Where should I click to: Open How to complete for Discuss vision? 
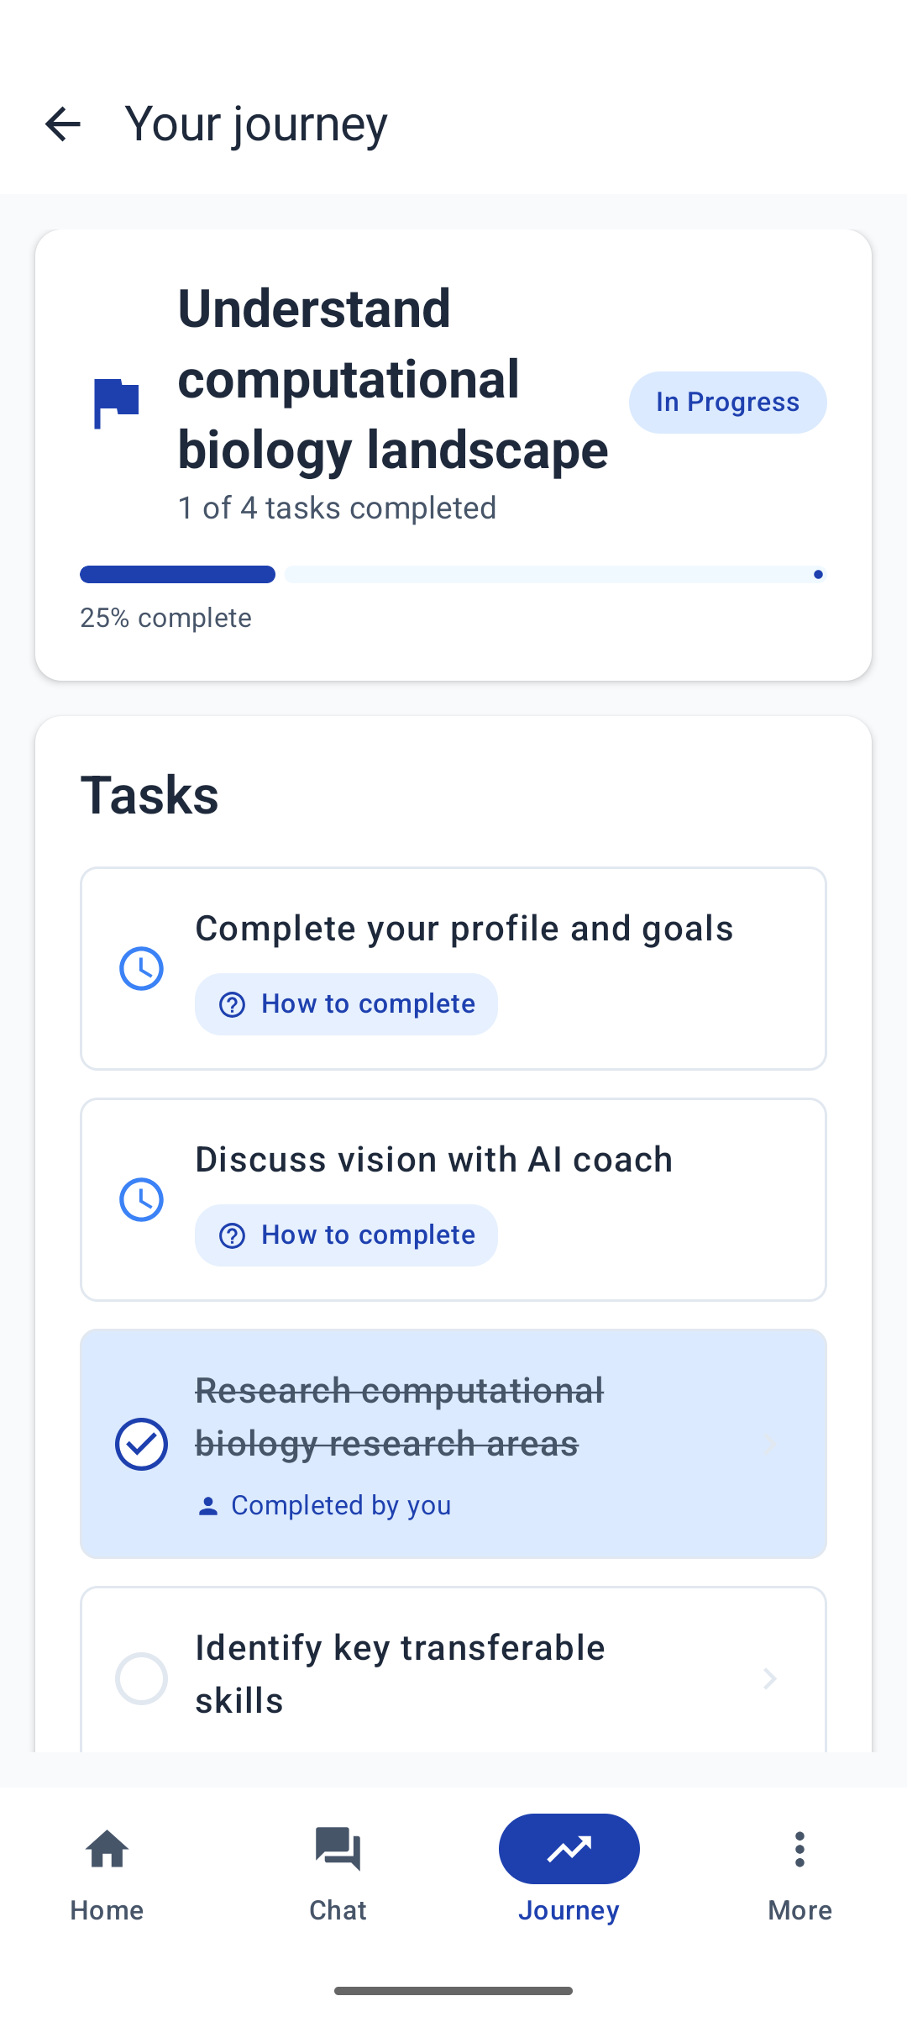[346, 1235]
